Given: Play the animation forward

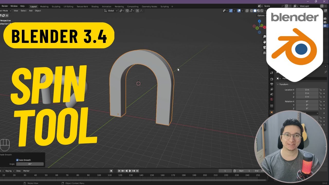Looking at the screenshot, I should tap(130, 171).
